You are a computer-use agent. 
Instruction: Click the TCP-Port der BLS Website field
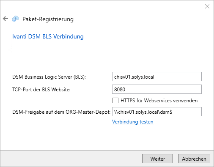coord(157,89)
